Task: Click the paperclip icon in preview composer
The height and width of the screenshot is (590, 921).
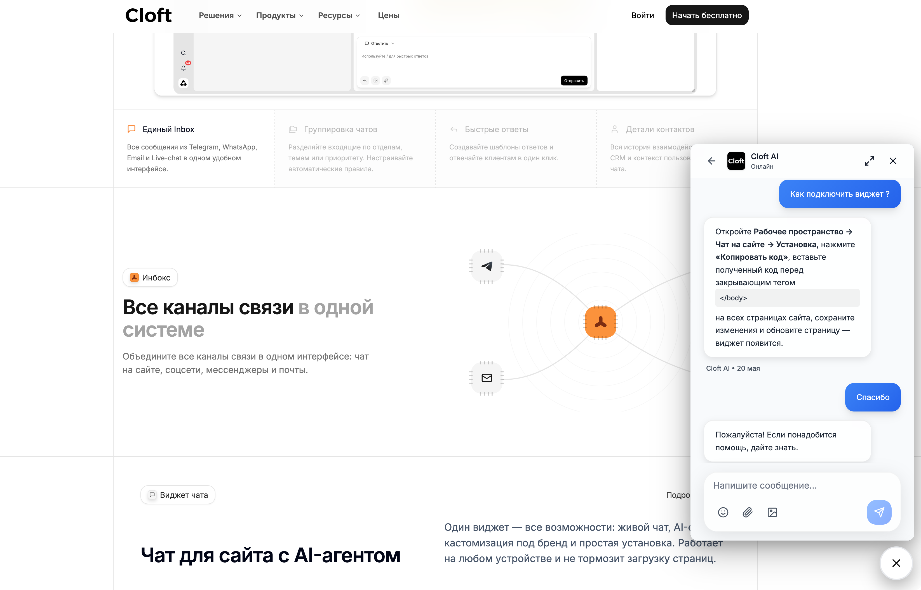Action: point(386,80)
